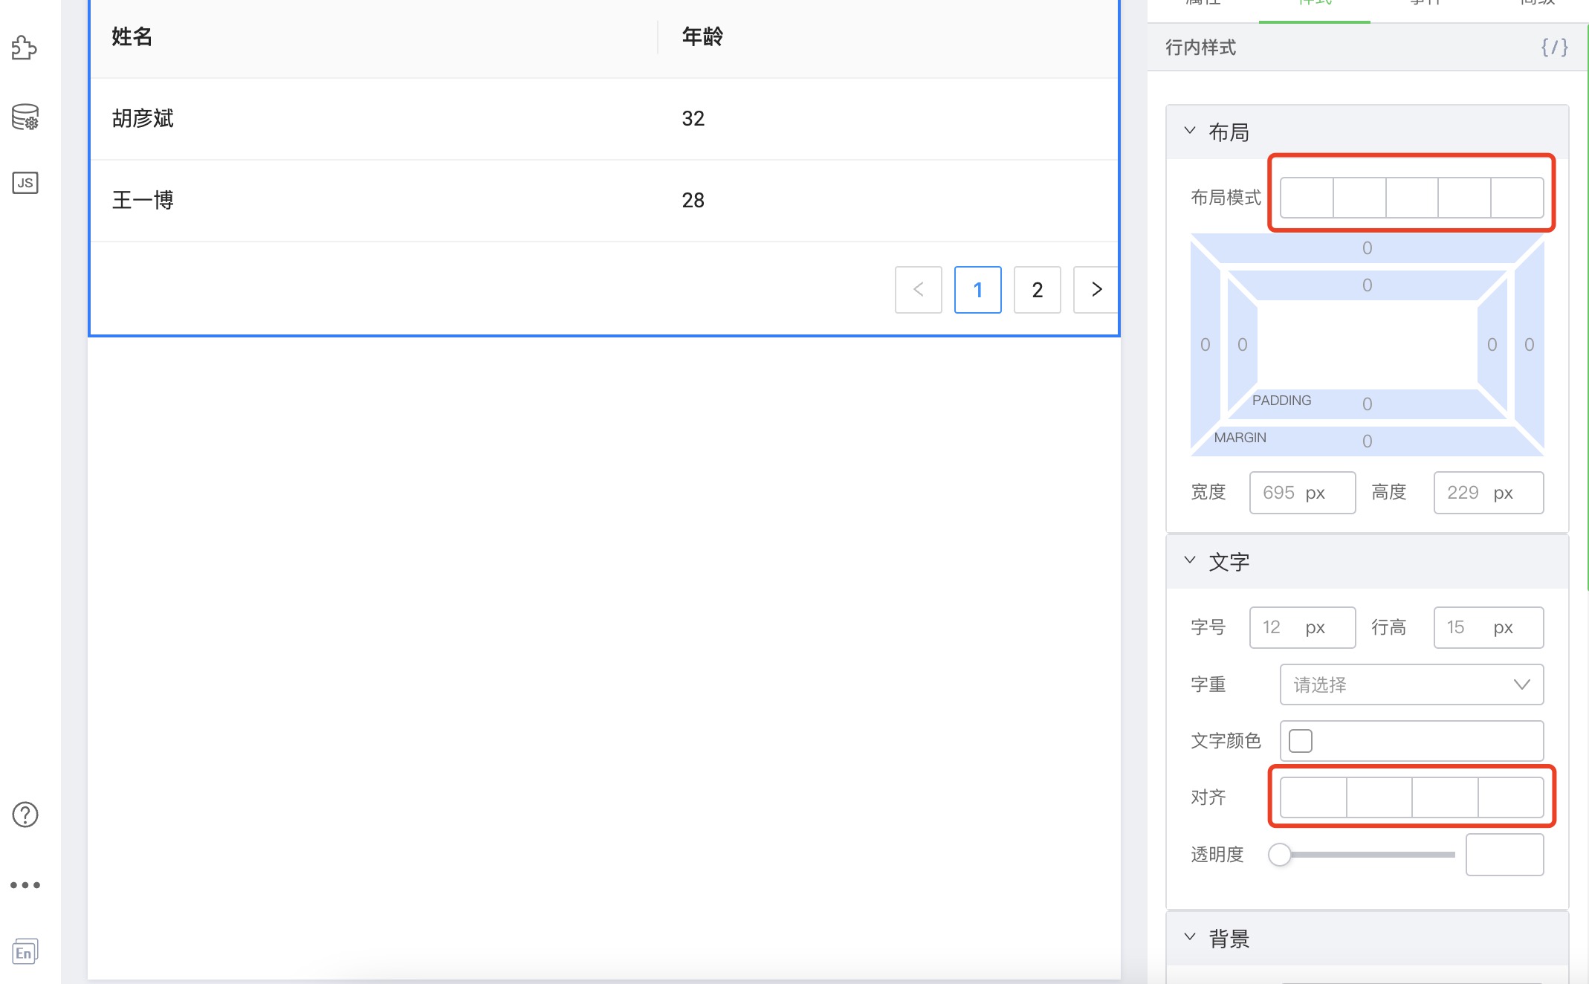Switch language with the En icon
This screenshot has height=984, width=1589.
coord(25,952)
